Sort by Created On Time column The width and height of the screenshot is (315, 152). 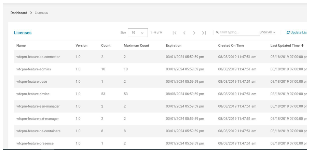(231, 45)
